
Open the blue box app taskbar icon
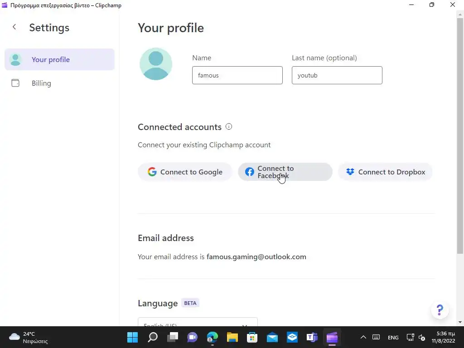coord(292,337)
